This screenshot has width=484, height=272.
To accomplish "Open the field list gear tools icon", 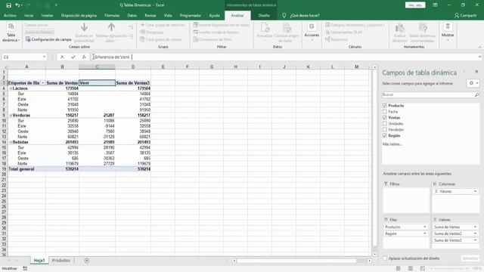I will click(x=473, y=83).
